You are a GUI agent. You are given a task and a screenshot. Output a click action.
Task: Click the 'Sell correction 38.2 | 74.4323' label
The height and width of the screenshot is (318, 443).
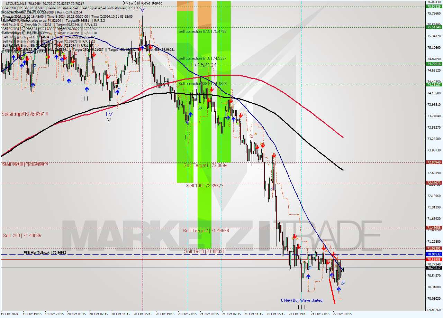click(202, 84)
